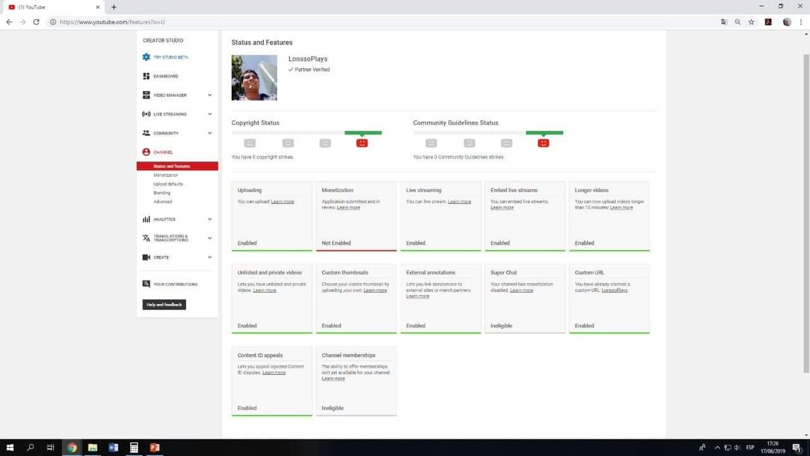Show hidden system tray icons
This screenshot has width=810, height=456.
coord(717,447)
